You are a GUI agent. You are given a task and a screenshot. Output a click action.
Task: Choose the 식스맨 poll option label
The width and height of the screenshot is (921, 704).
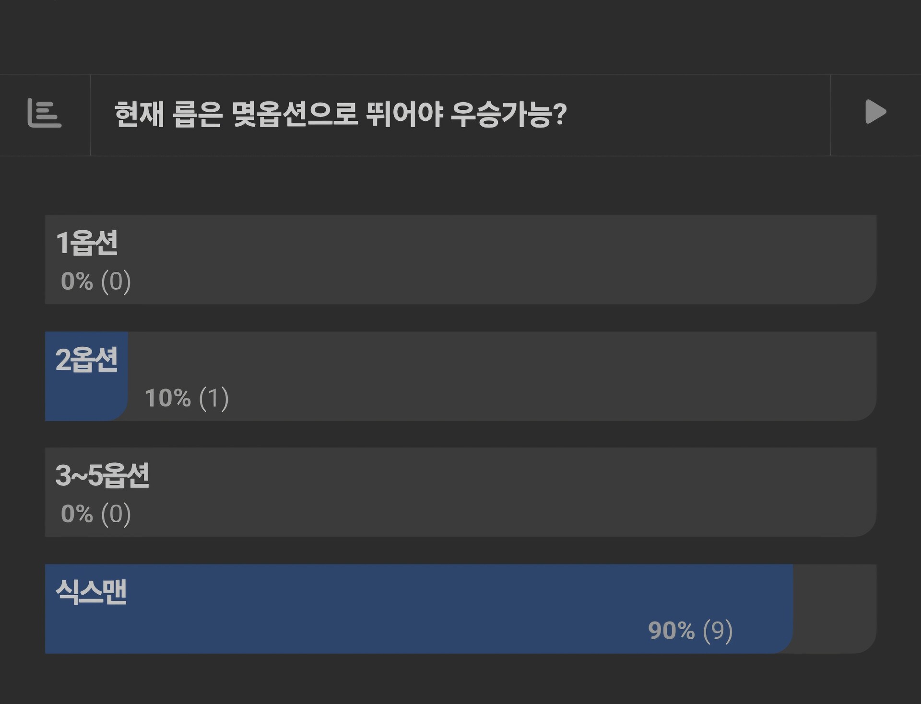[x=91, y=592]
